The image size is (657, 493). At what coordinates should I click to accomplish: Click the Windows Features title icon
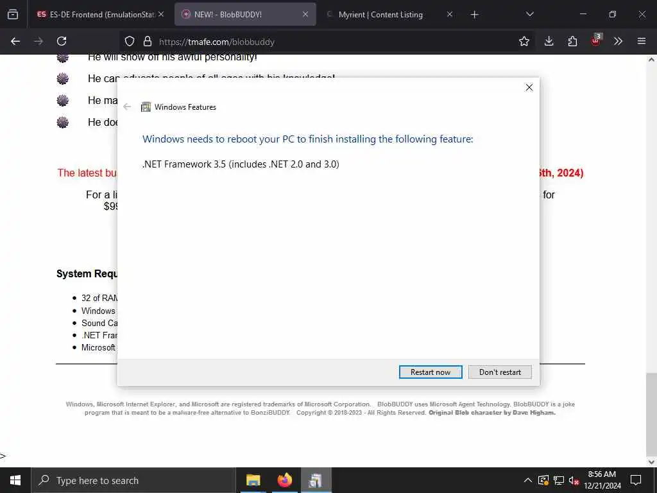pyautogui.click(x=146, y=107)
